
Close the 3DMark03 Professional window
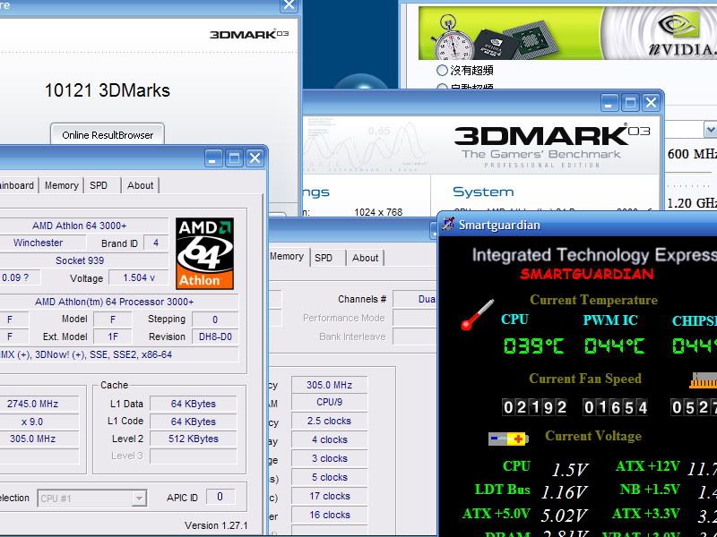(651, 103)
